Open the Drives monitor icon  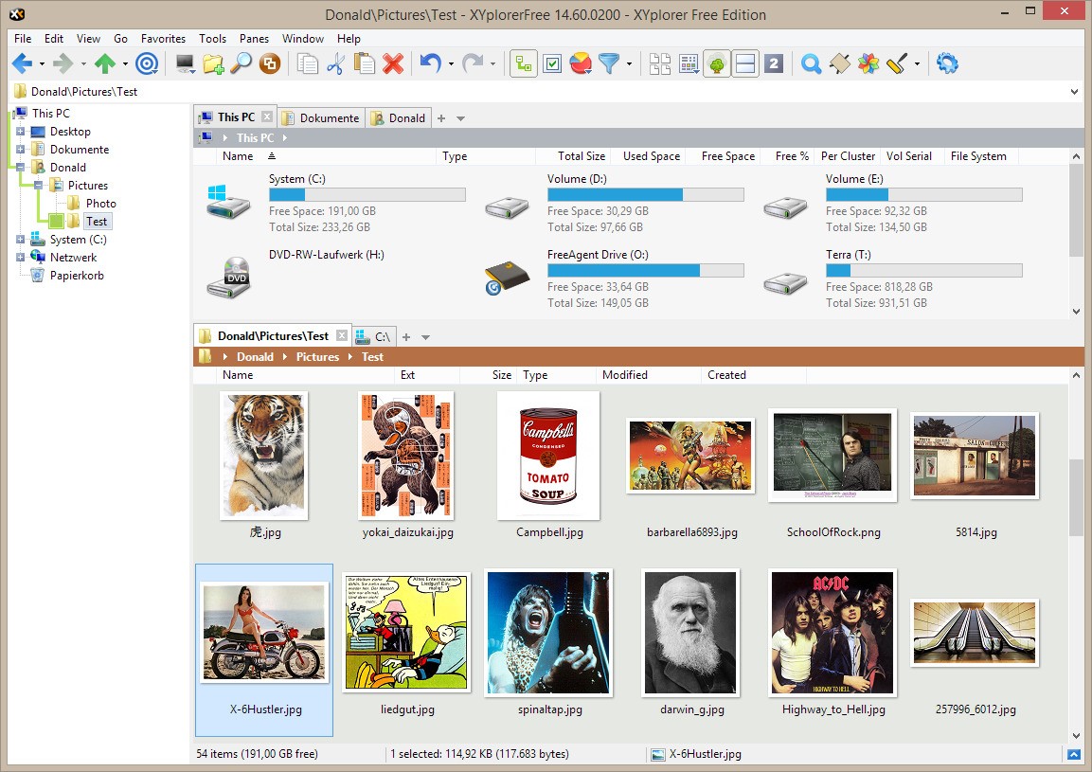186,64
